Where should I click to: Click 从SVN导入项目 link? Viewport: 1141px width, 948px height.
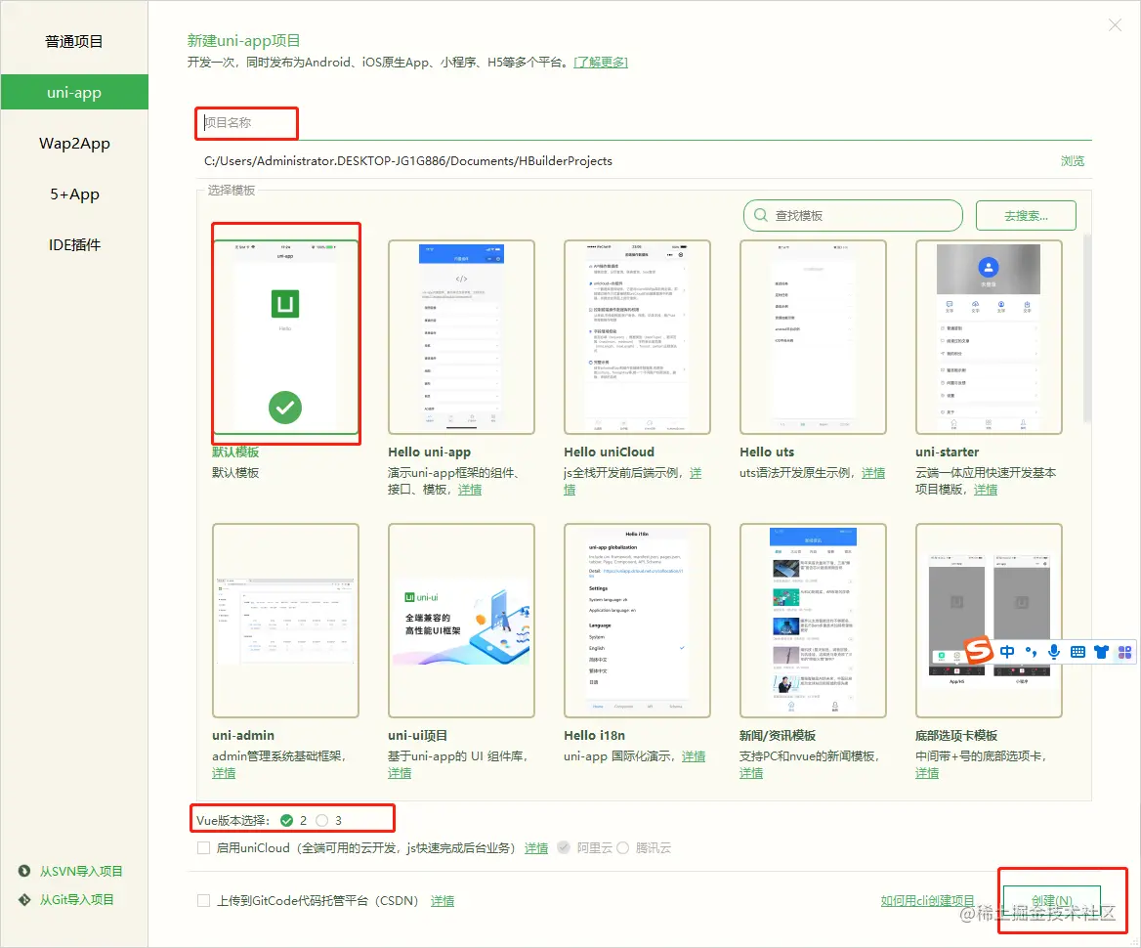click(x=81, y=871)
